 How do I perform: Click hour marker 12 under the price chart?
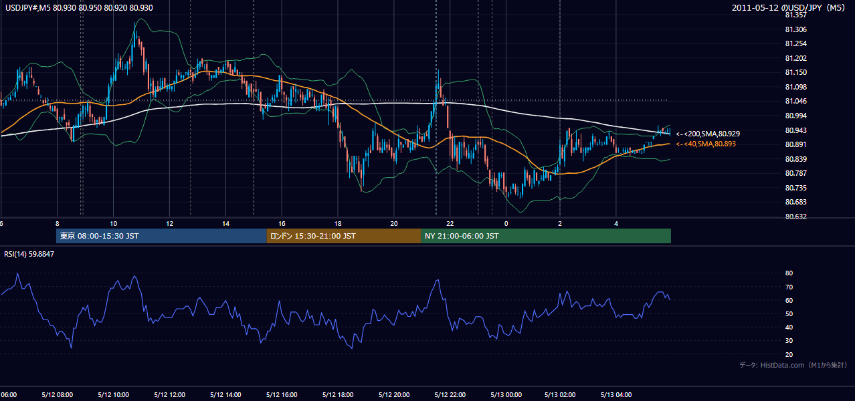tap(170, 223)
